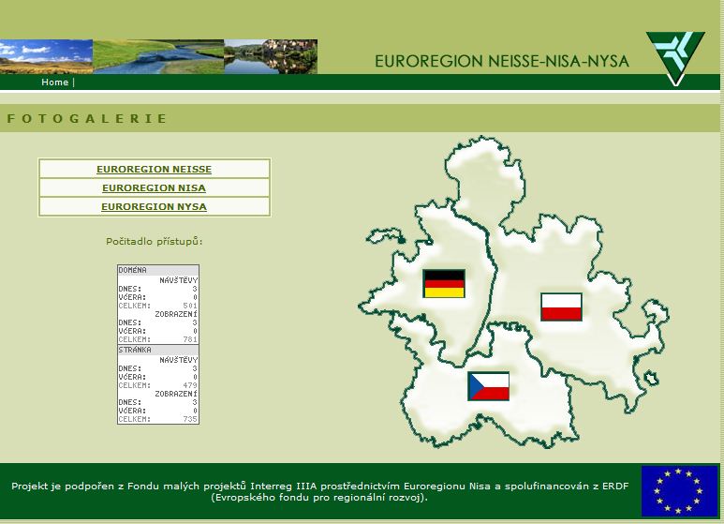Click the FOTOGALERIE heading
The image size is (724, 524).
[x=86, y=119]
